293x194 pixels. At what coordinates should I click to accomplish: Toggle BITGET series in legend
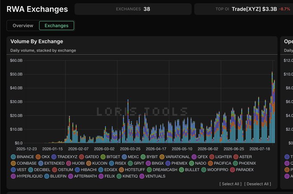tap(110, 157)
